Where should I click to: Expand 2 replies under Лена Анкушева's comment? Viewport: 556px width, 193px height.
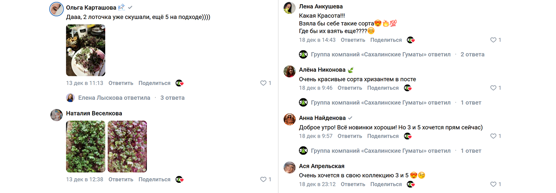(472, 54)
